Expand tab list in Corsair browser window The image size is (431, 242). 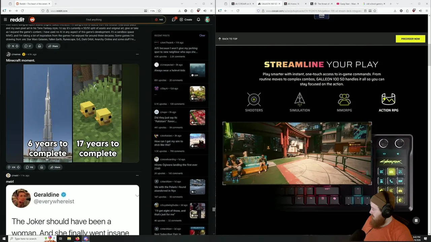point(398,4)
